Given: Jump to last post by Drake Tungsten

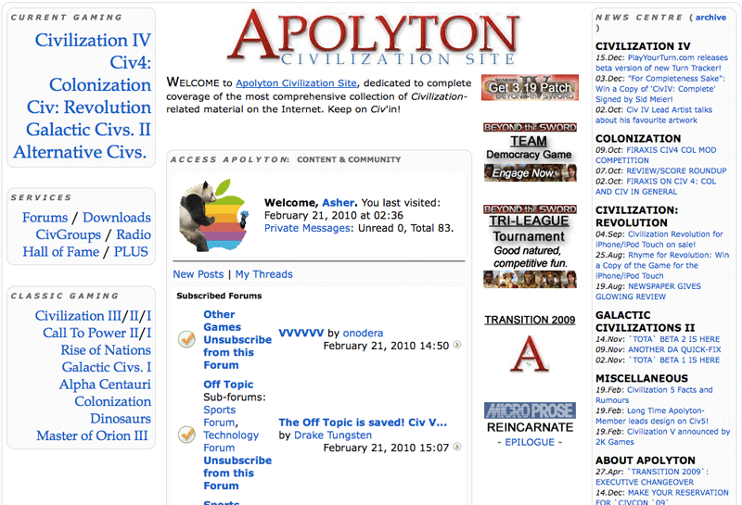Looking at the screenshot, I should click(x=456, y=448).
